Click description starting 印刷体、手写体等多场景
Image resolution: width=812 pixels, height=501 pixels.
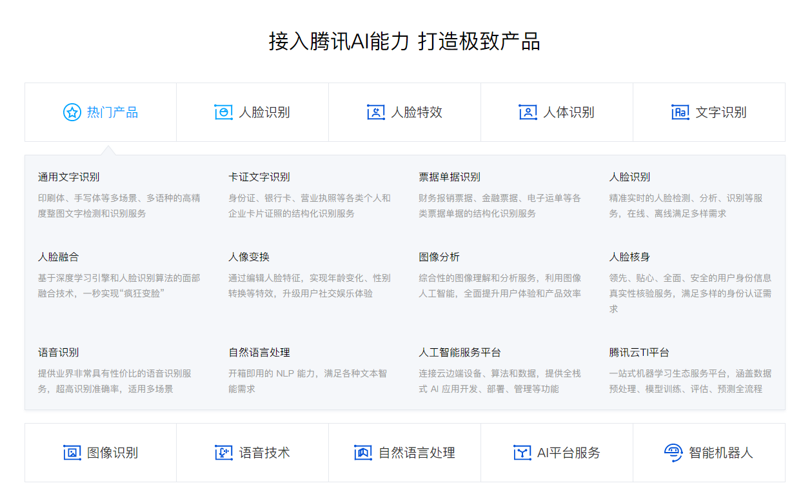tap(119, 206)
